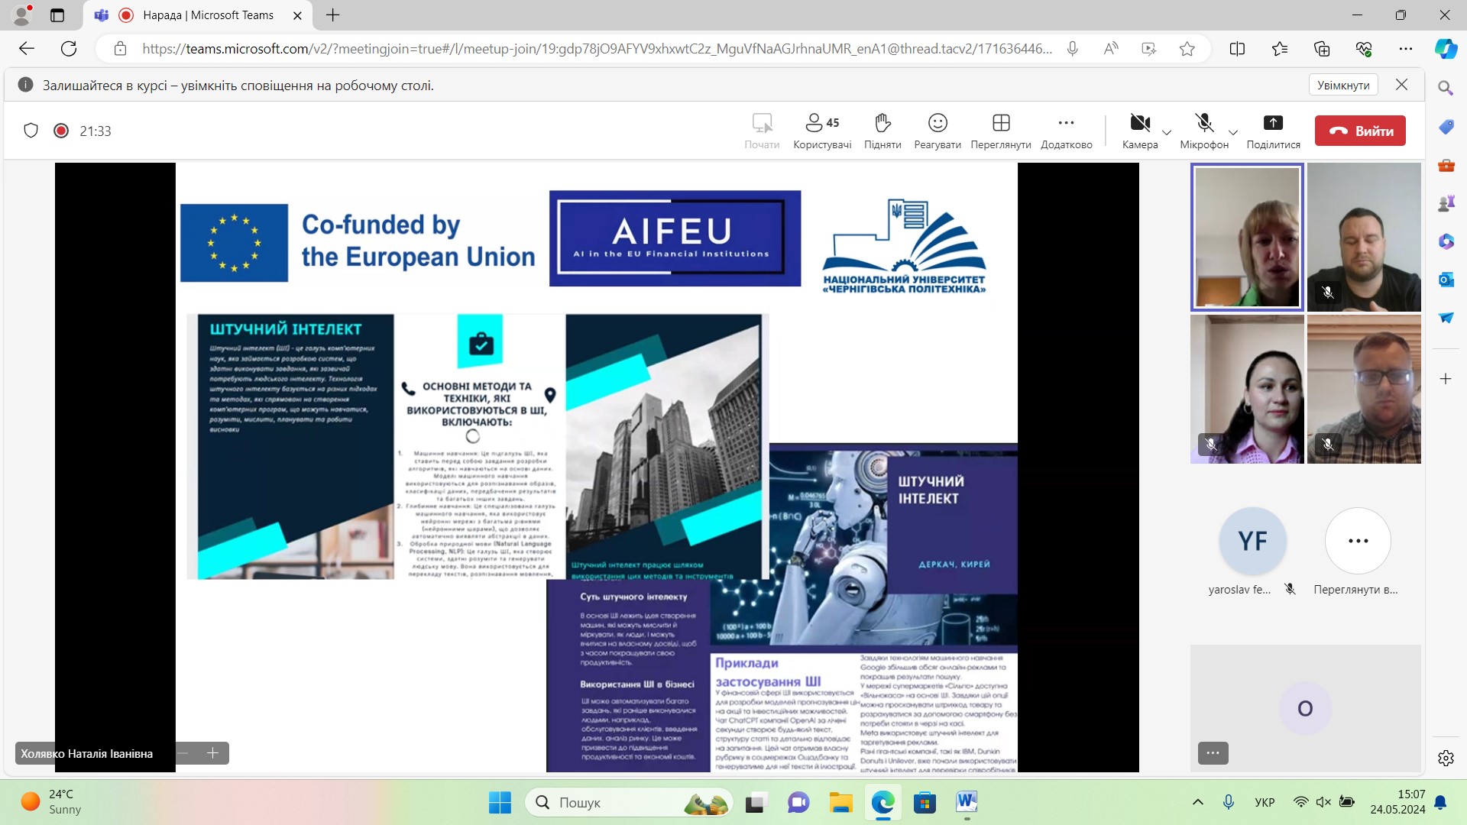Open Copilot from the browser sidebar
This screenshot has height=825, width=1467.
(x=1445, y=49)
